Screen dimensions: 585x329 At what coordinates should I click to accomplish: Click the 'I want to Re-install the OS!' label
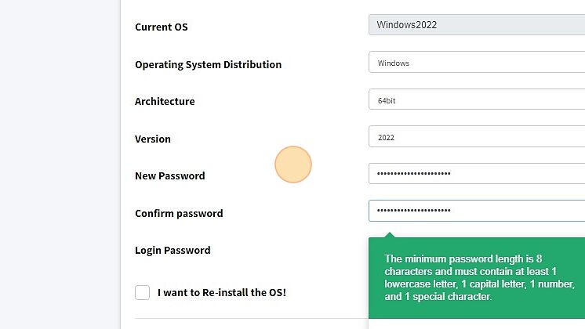point(222,292)
